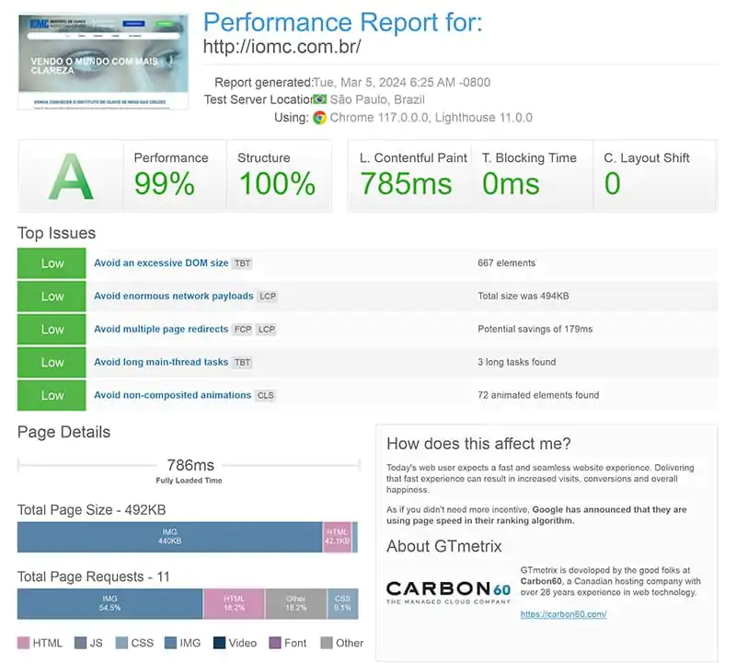Open the 'Avoid an excessive DOM size' issue
The height and width of the screenshot is (663, 736).
tap(161, 263)
